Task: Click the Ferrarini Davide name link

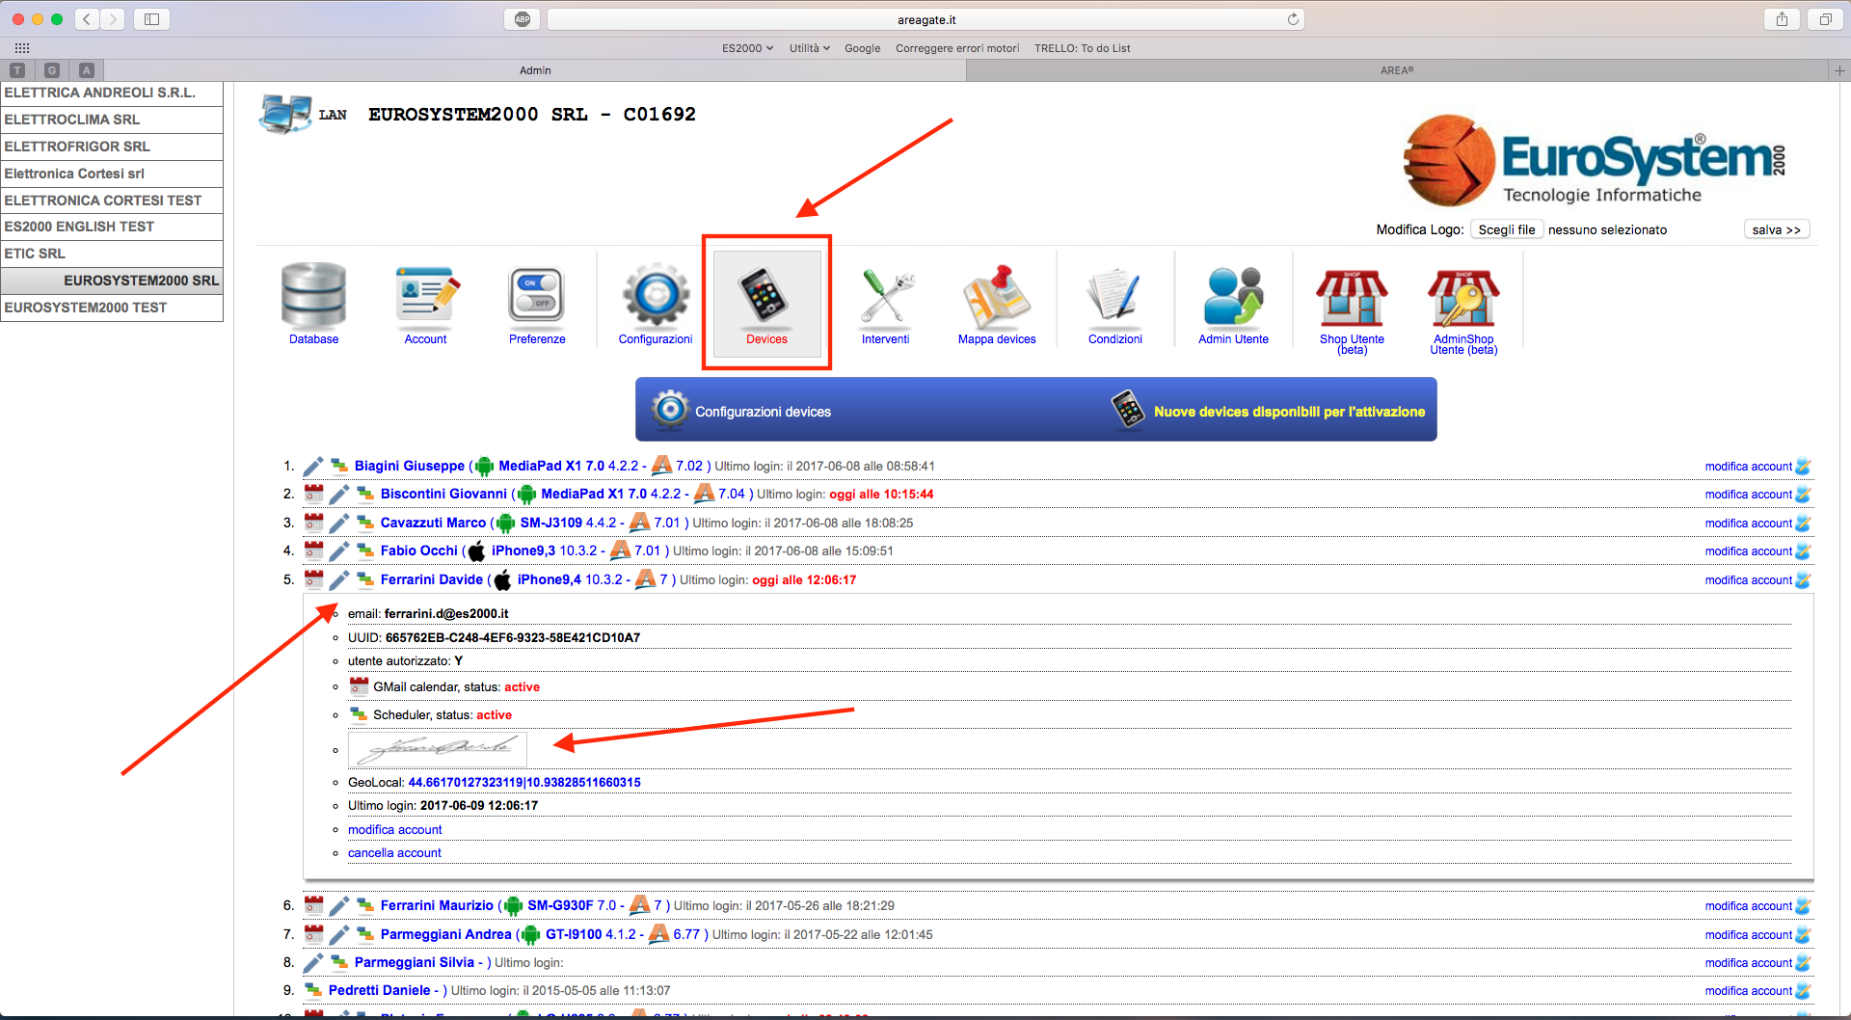Action: (432, 579)
